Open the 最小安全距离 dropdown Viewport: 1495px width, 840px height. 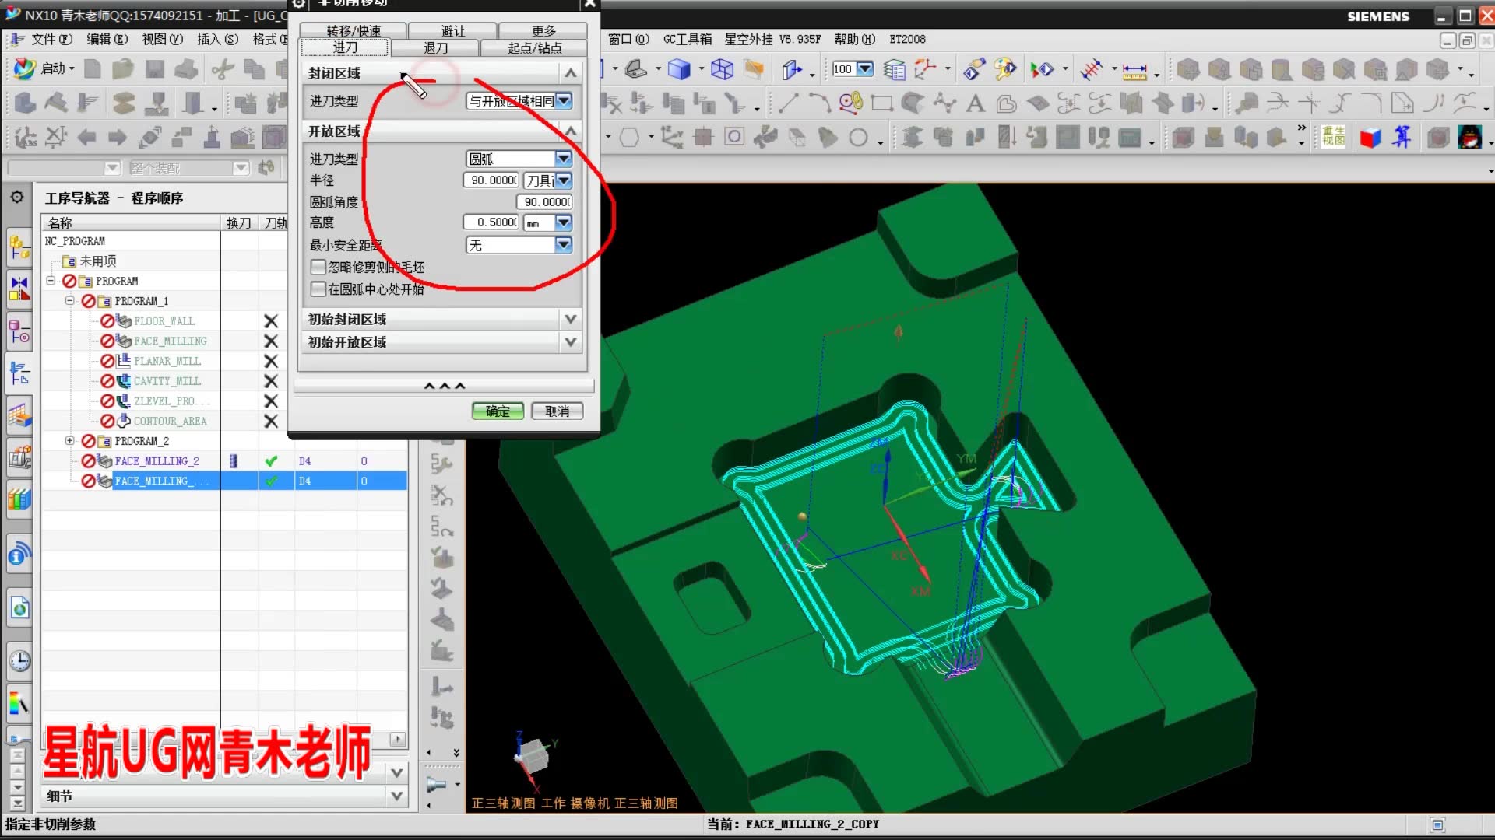tap(563, 245)
